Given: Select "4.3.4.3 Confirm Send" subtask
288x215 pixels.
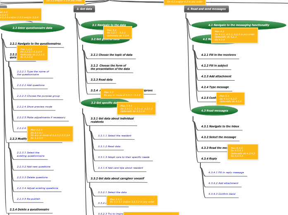Looking at the screenshot, I should [x=221, y=194].
